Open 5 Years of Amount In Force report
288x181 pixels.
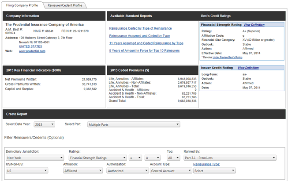(x=144, y=50)
